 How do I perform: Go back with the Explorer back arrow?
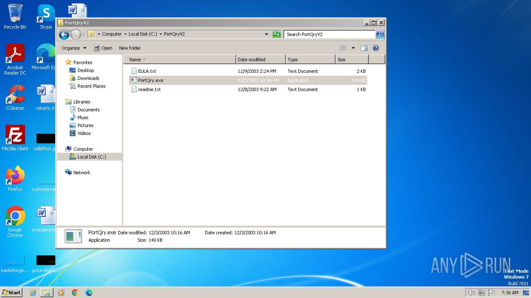coord(64,34)
